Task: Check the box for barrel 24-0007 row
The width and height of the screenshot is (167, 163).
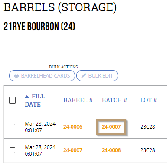Action: click(x=12, y=150)
